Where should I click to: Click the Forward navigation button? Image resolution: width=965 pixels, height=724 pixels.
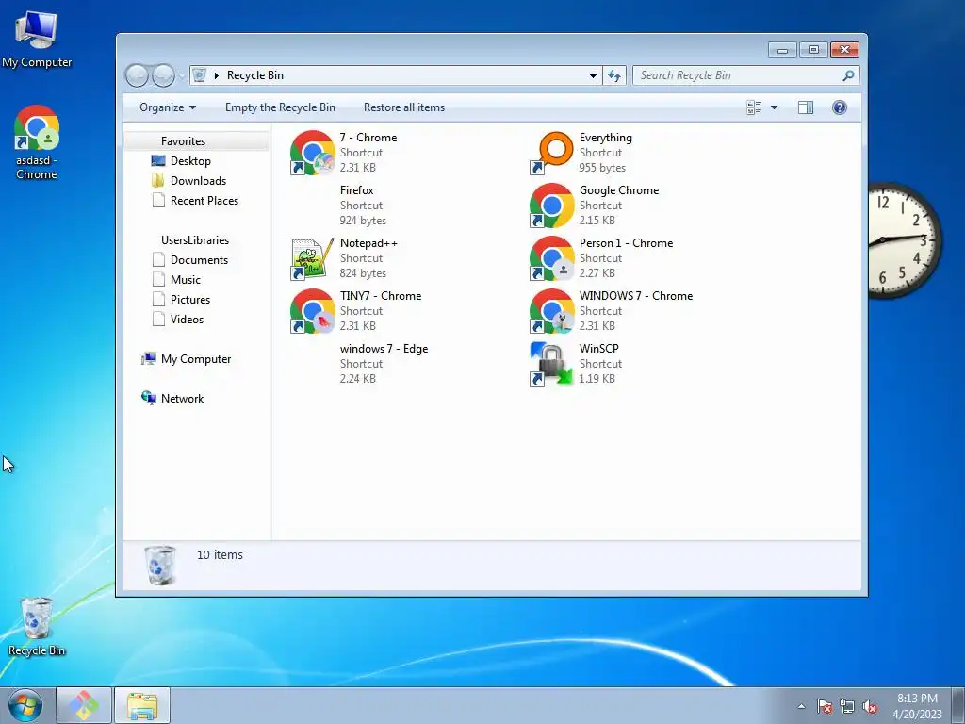tap(163, 75)
